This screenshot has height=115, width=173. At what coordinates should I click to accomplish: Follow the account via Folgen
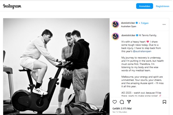click(x=144, y=23)
